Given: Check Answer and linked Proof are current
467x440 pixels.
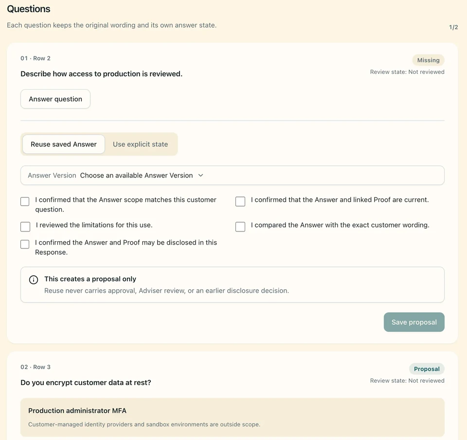Looking at the screenshot, I should [x=240, y=202].
